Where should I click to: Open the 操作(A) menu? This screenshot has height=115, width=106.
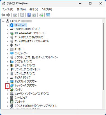click(x=21, y=9)
